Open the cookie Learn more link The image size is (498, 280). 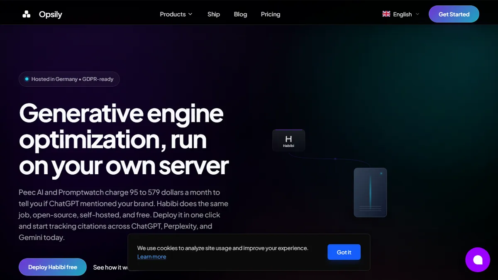tap(152, 257)
